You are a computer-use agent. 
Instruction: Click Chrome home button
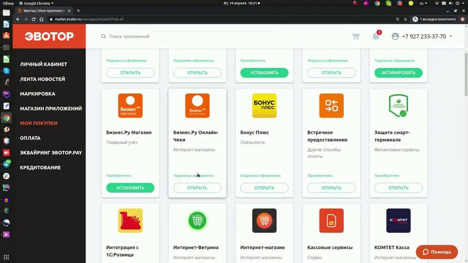(42, 19)
